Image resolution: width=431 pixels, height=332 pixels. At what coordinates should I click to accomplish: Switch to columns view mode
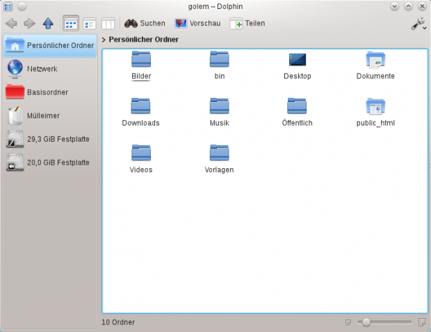(x=108, y=23)
